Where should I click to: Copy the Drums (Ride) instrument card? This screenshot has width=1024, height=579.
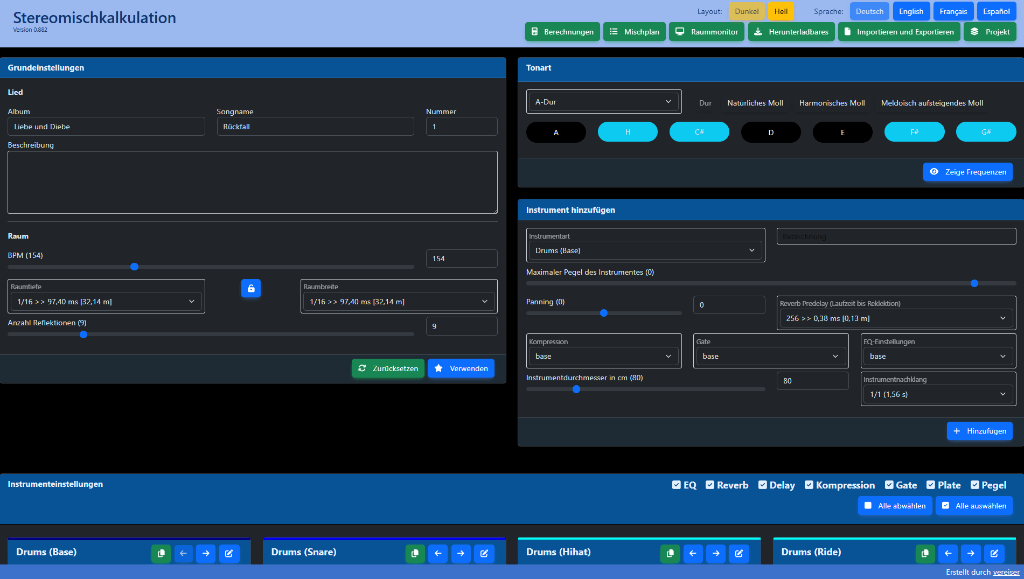(925, 553)
